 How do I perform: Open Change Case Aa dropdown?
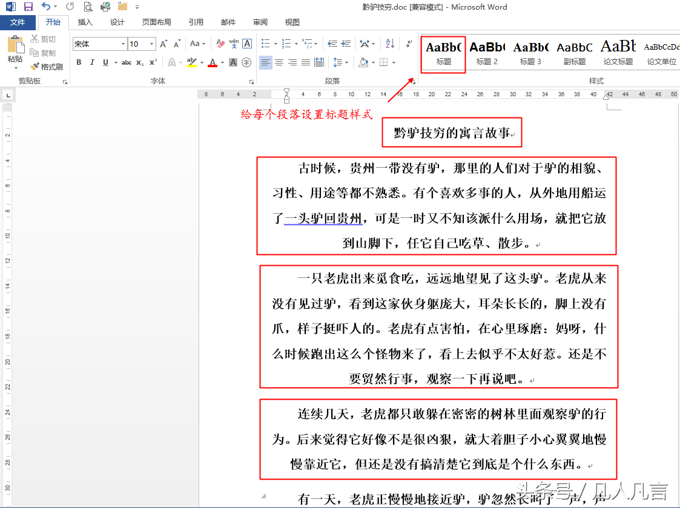pos(197,44)
